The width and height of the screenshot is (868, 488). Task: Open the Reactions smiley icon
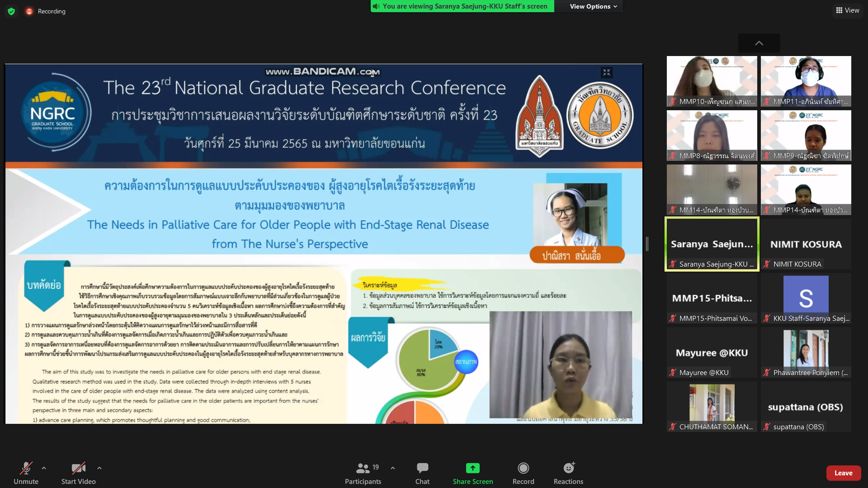pos(568,468)
